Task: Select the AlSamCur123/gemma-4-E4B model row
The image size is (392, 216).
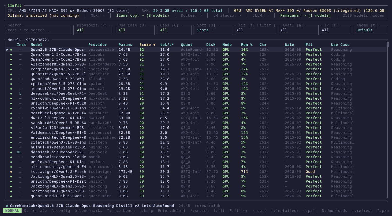Action: [196, 128]
